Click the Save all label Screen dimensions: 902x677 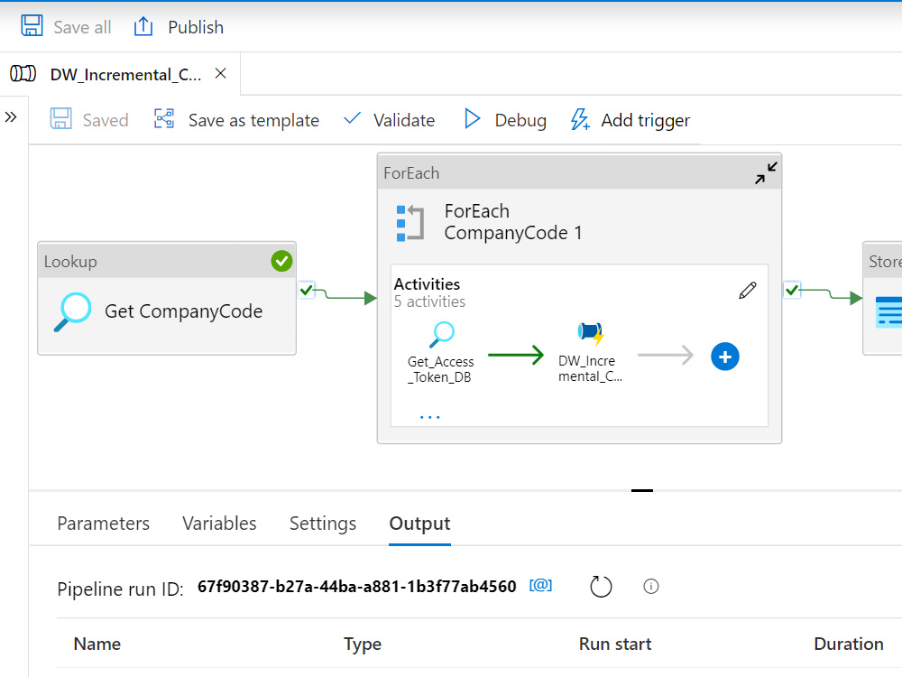tap(82, 27)
